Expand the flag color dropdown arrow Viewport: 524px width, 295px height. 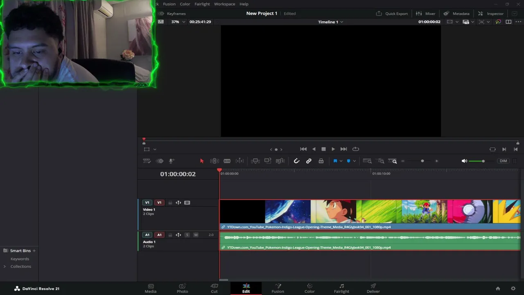[x=341, y=161]
